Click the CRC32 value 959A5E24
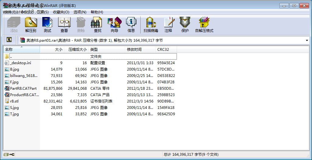The width and height of the screenshot is (312, 160). click(x=166, y=63)
